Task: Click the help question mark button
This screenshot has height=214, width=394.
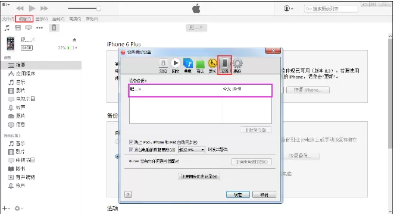Action: (128, 194)
